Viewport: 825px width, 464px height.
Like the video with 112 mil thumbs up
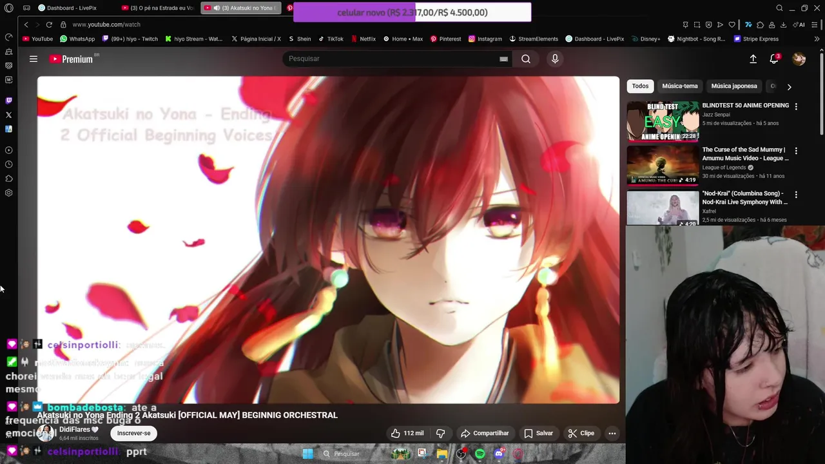(407, 433)
